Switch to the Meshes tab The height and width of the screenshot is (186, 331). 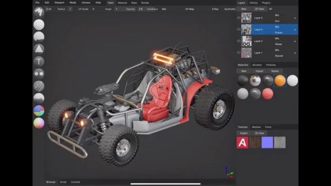point(257,127)
